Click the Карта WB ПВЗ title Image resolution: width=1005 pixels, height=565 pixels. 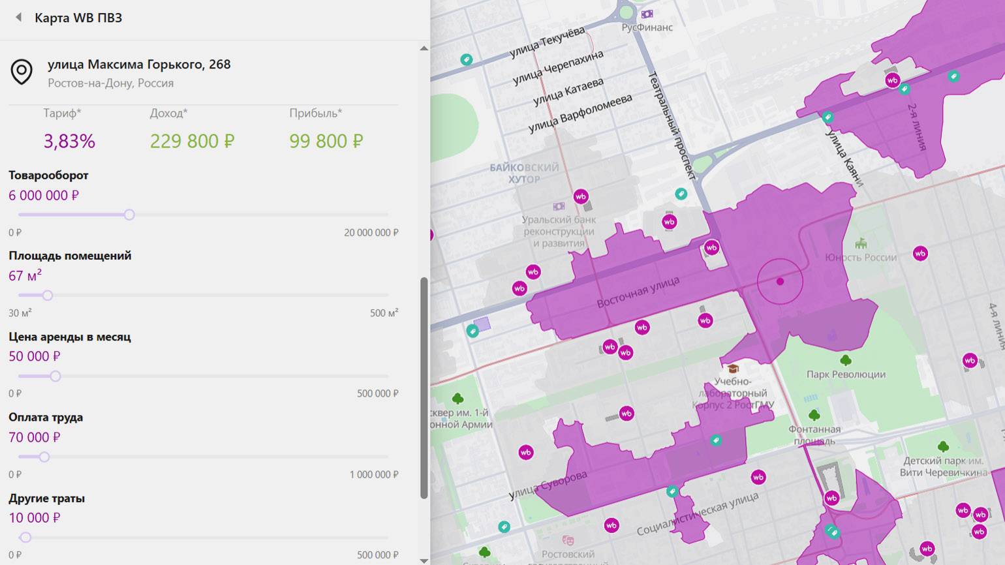click(x=78, y=18)
